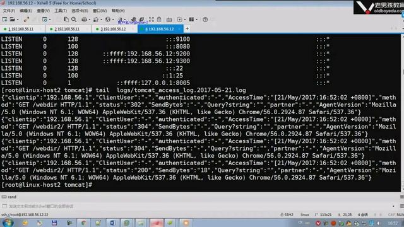Open the compose bar dropdown arrow

pos(393,206)
